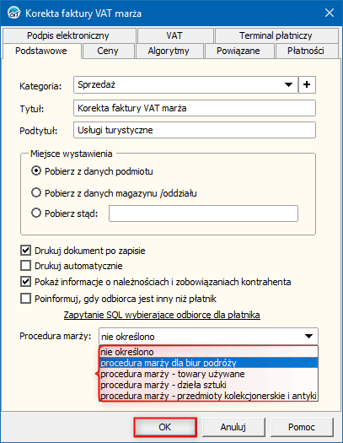
Task: Close the Korekta faktury VAT marża dialog
Action: 330,13
